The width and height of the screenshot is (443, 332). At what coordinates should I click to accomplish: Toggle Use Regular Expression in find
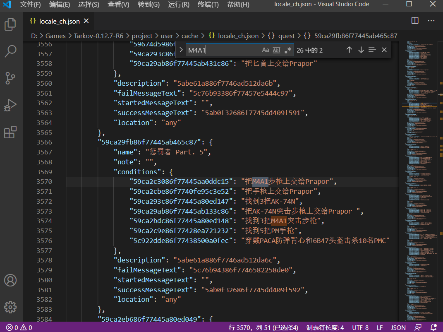coord(287,50)
